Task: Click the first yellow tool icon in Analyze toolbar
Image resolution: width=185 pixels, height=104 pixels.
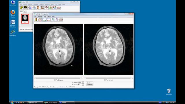Action: pos(21,8)
